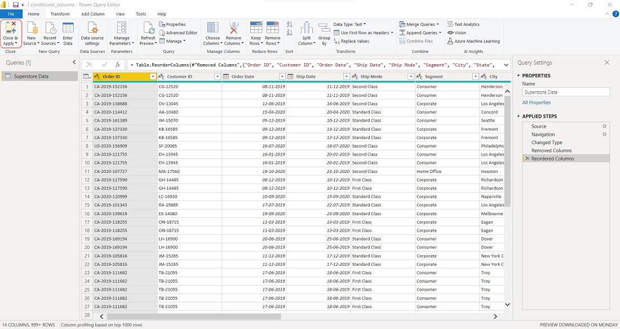620x329 pixels.
Task: Sort ascending with the A-Z icon
Action: pyautogui.click(x=290, y=25)
